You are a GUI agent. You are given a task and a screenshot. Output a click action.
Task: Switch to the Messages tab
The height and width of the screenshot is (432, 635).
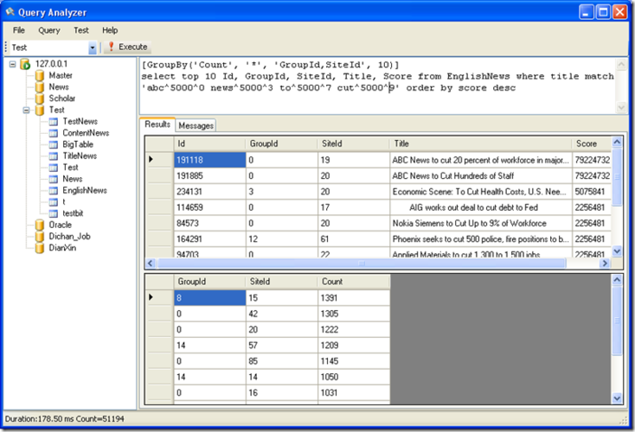196,126
